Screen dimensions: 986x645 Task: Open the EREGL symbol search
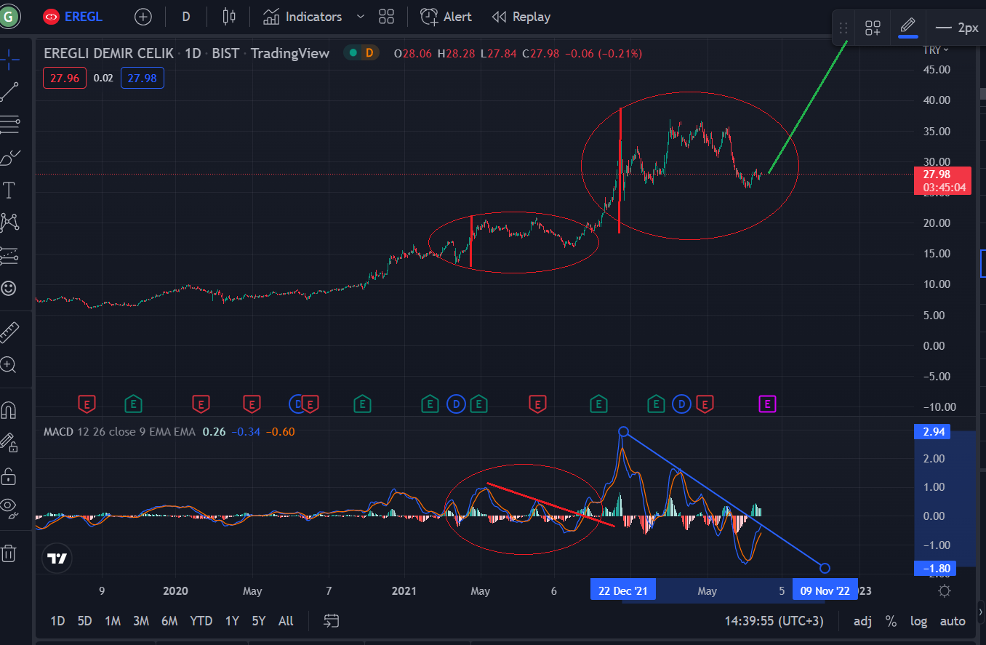[72, 17]
